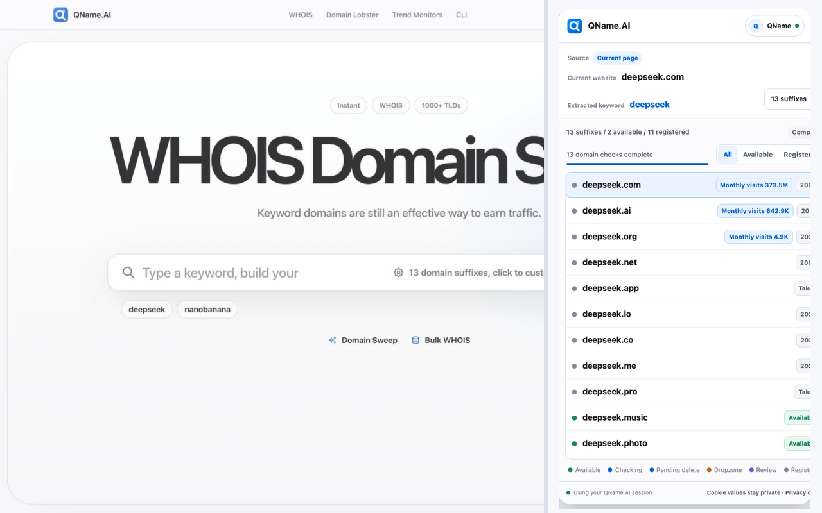Select the deepseek.music result row
Image resolution: width=822 pixels, height=513 pixels.
click(688, 417)
